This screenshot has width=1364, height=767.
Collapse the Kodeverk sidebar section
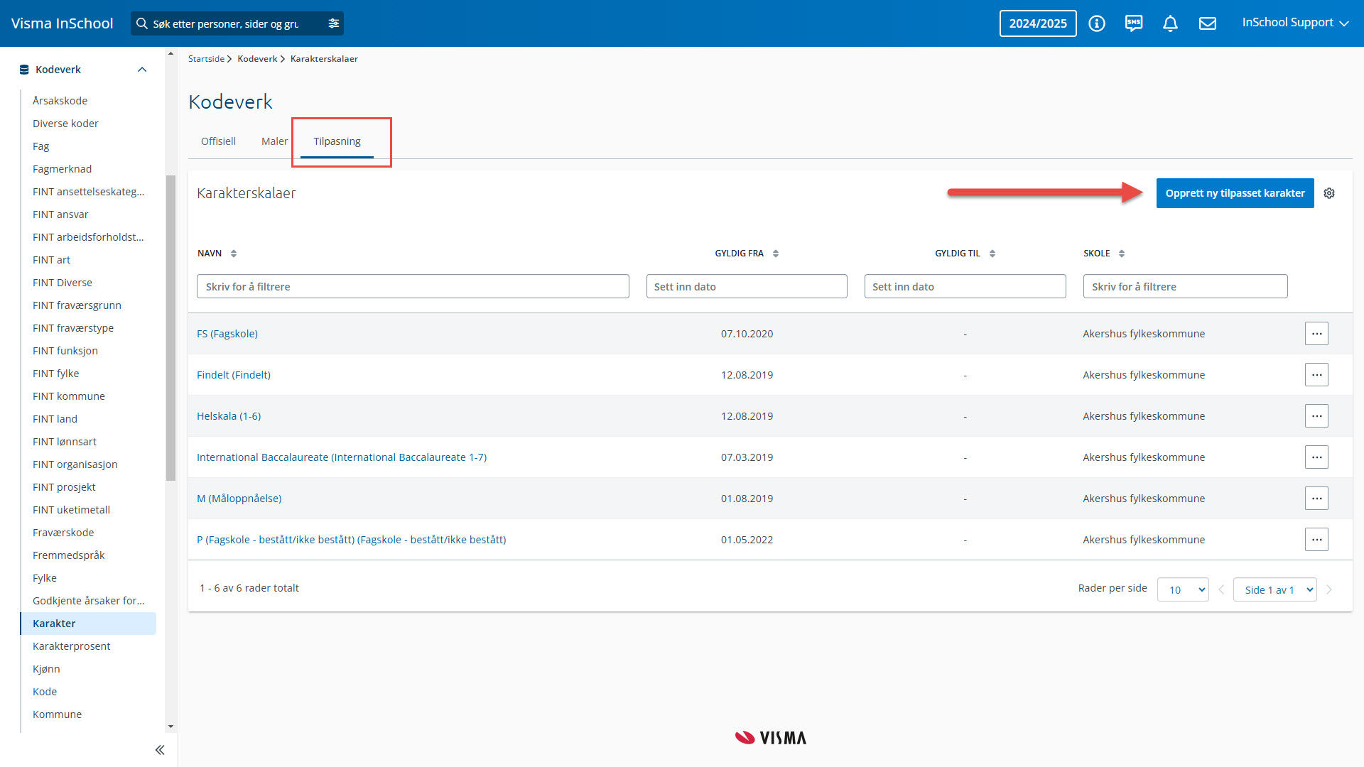pyautogui.click(x=142, y=70)
